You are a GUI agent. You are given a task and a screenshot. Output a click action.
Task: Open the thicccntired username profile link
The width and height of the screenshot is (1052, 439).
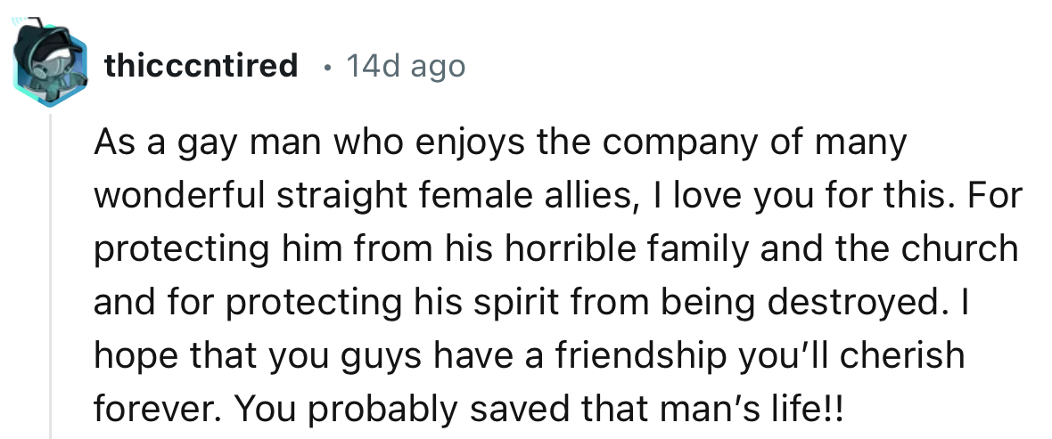201,66
